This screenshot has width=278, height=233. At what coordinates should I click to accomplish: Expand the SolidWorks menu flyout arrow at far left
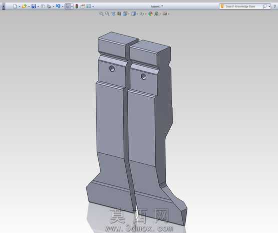(4, 7)
